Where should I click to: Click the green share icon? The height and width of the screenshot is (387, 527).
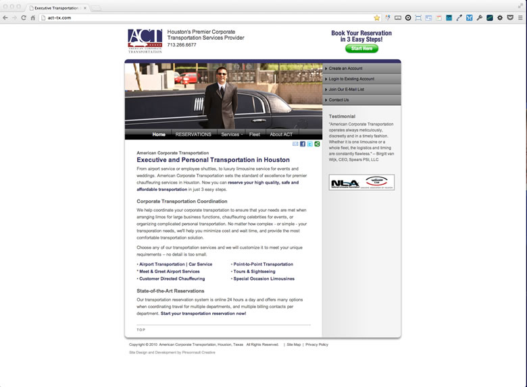[x=317, y=144]
